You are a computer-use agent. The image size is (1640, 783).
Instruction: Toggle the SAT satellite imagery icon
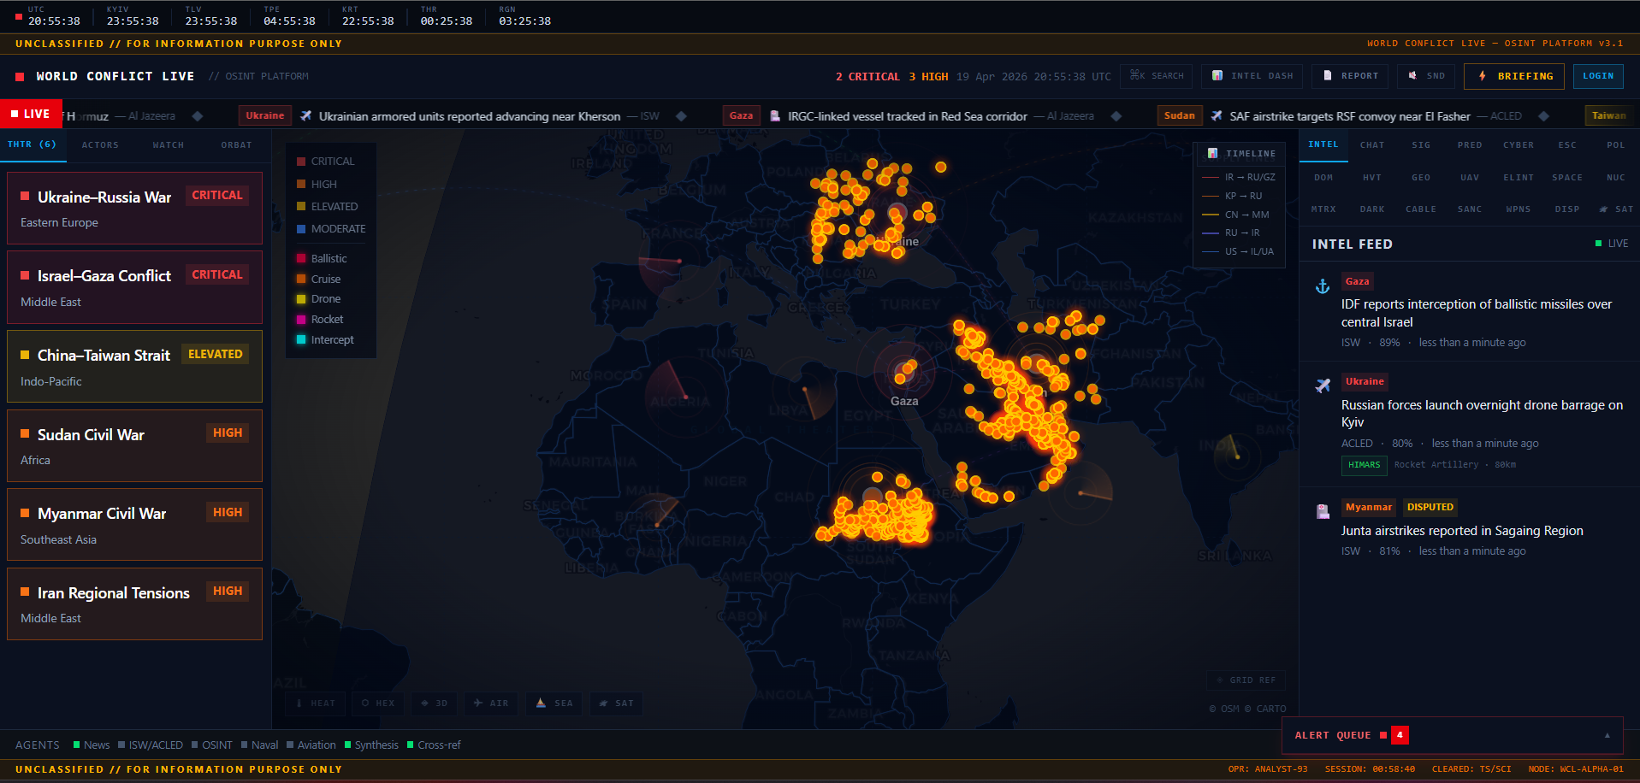tap(603, 704)
